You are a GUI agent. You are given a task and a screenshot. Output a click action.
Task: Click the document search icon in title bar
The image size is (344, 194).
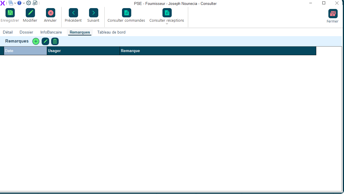(x=35, y=3)
